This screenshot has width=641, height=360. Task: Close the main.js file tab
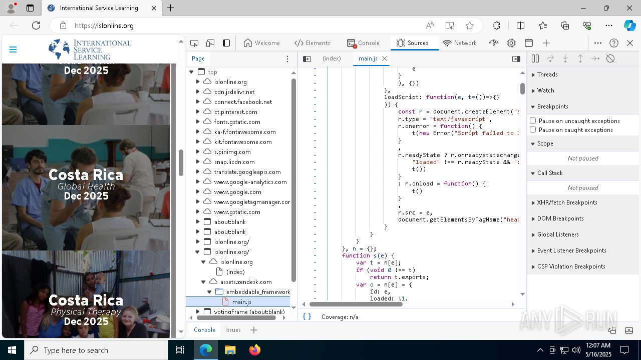[385, 58]
